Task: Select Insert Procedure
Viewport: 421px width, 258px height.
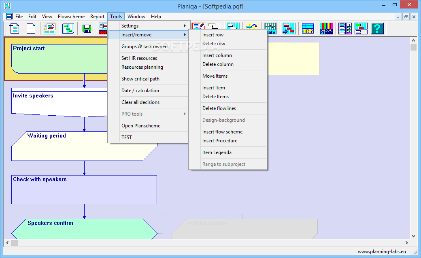Action: tap(228, 141)
